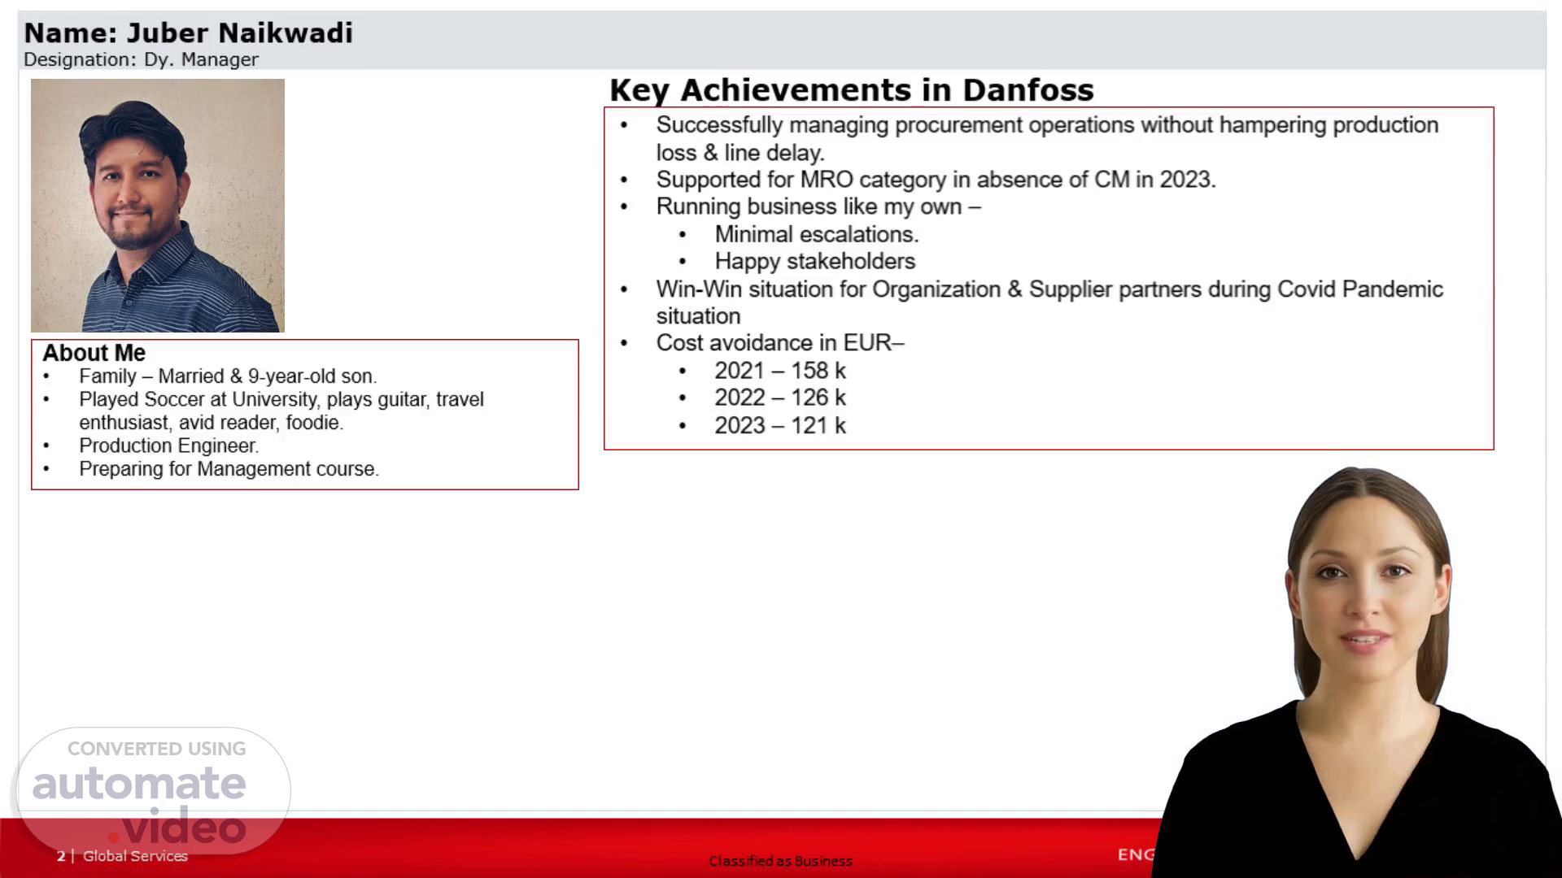Screen dimensions: 1562x878
Task: Click the 'Happy stakeholders' sub-bullet
Action: tap(814, 261)
